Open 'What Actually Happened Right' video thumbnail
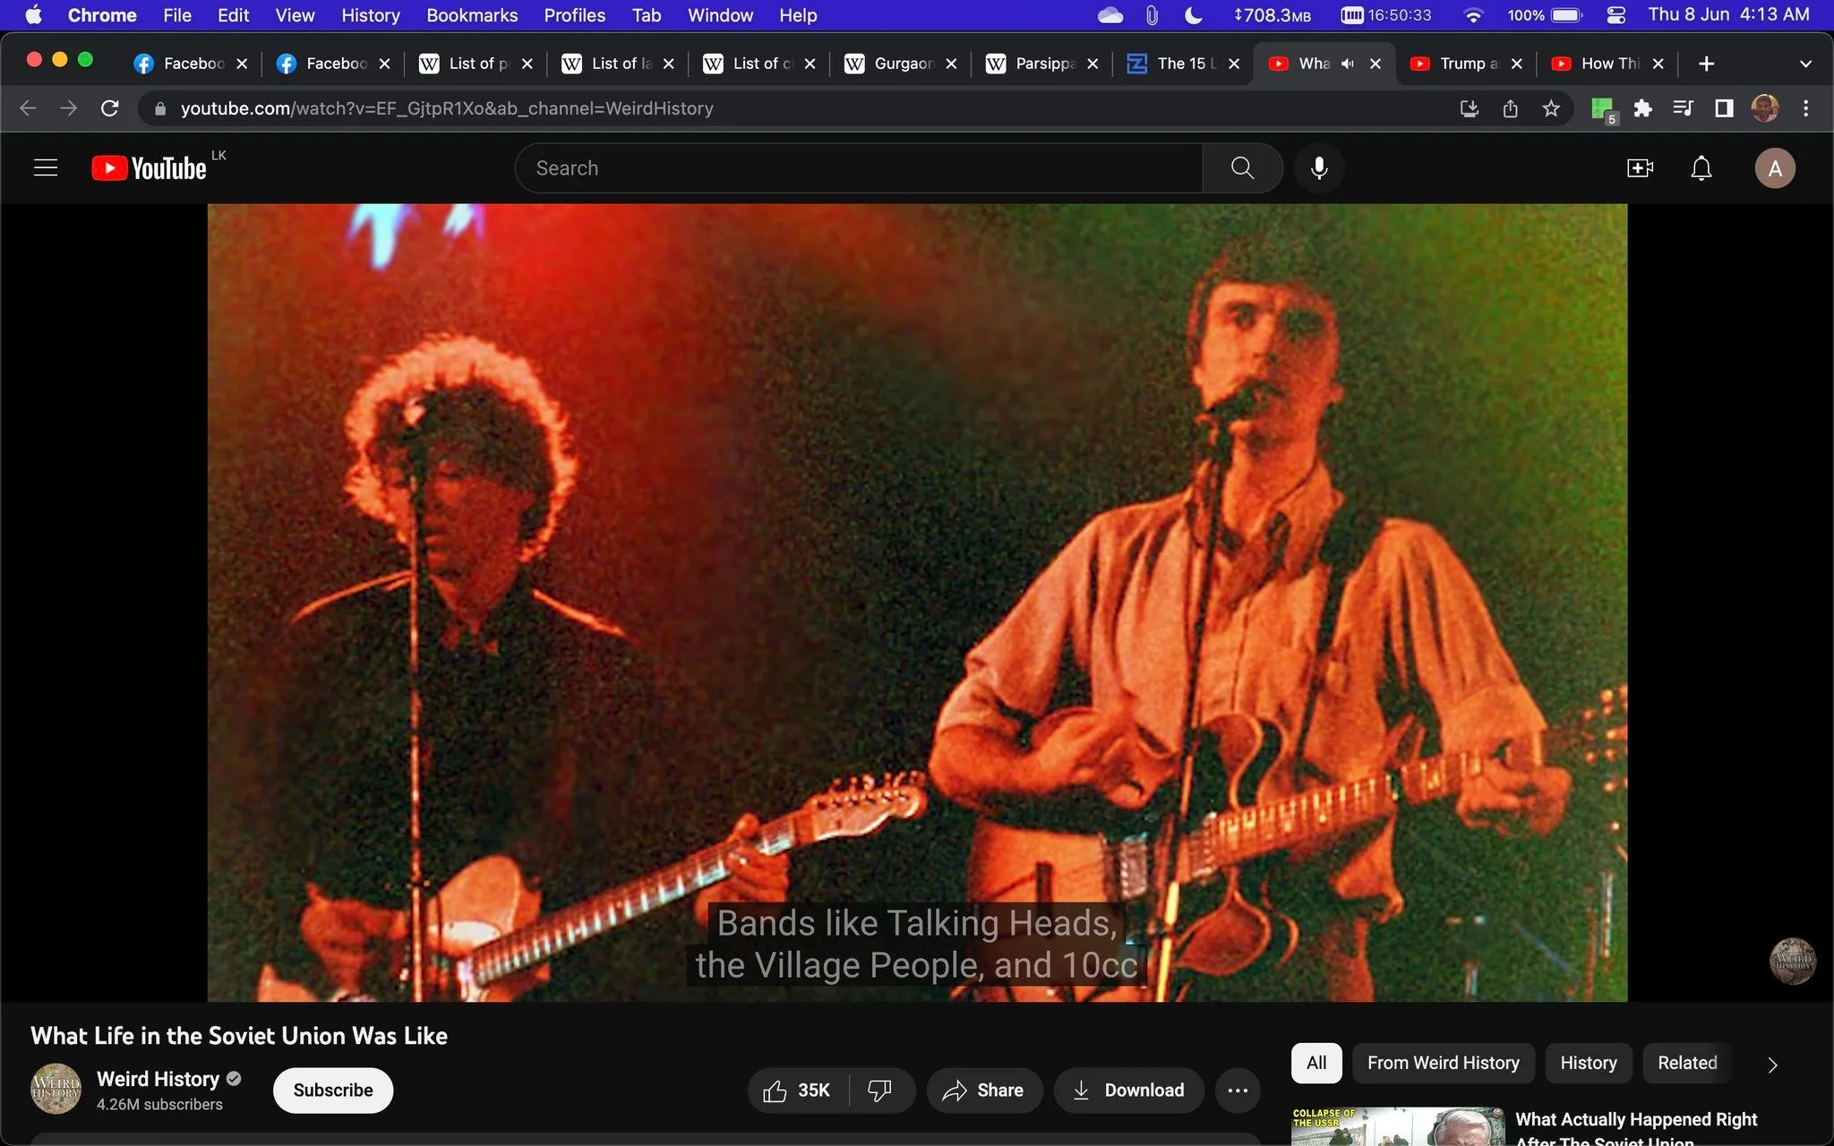 (1397, 1126)
